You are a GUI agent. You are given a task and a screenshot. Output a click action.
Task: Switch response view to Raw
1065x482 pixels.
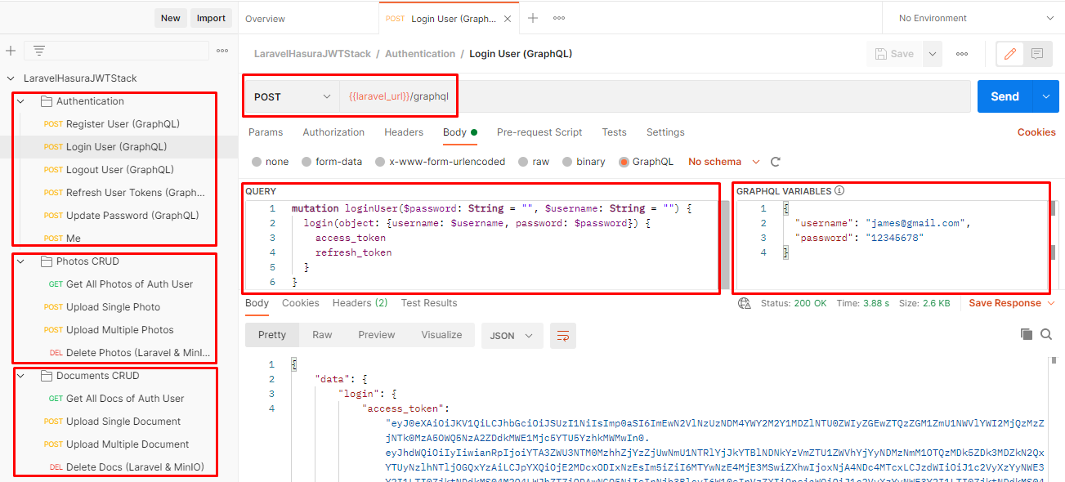322,335
